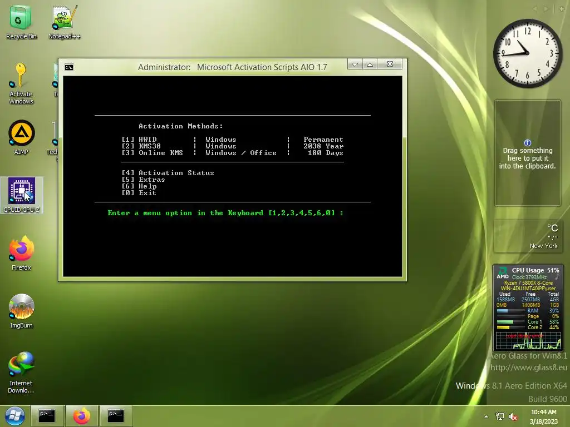Switch to the second command prompt taskbar button
The width and height of the screenshot is (570, 427).
tap(116, 416)
